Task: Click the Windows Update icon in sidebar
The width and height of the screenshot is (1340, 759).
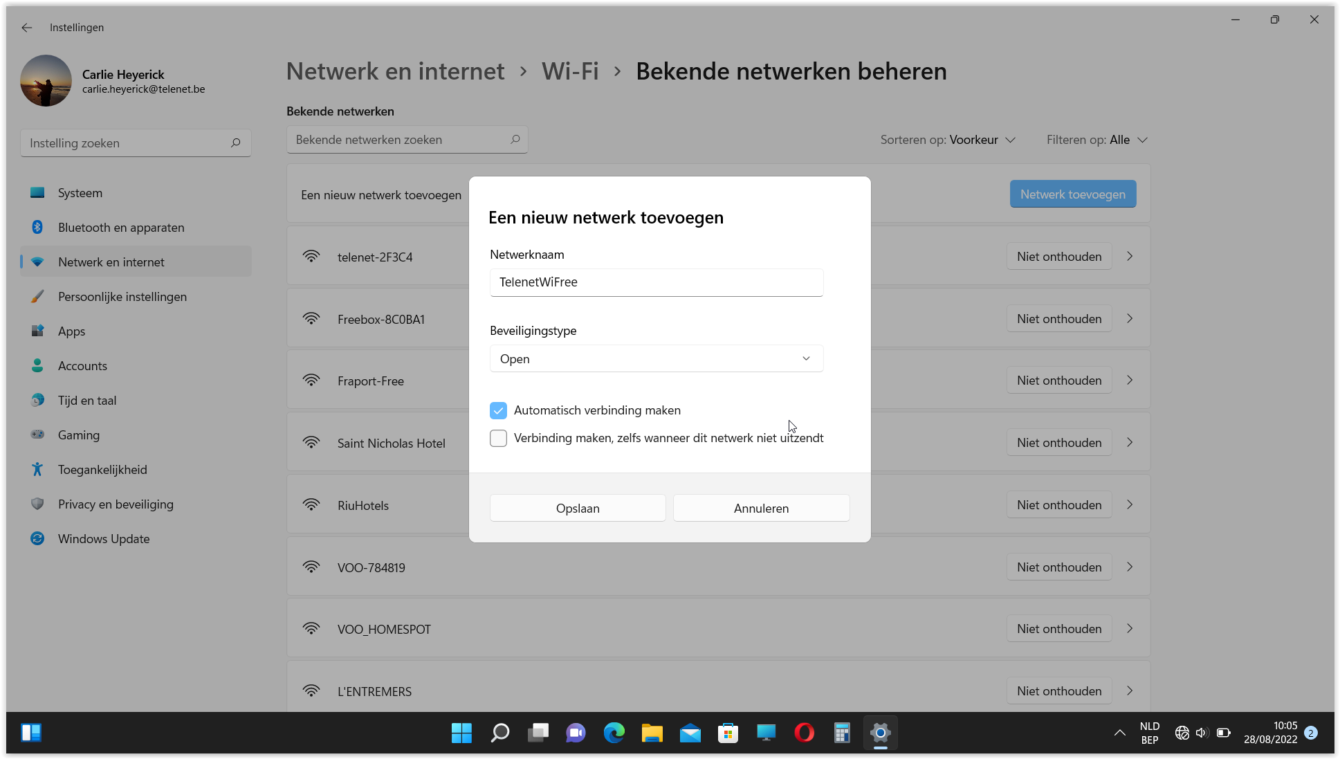Action: pyautogui.click(x=37, y=539)
